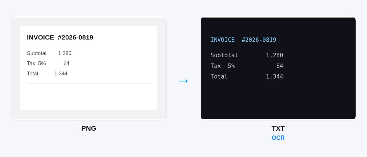
Task: Click the 'TXT' caption label
Action: coord(278,129)
